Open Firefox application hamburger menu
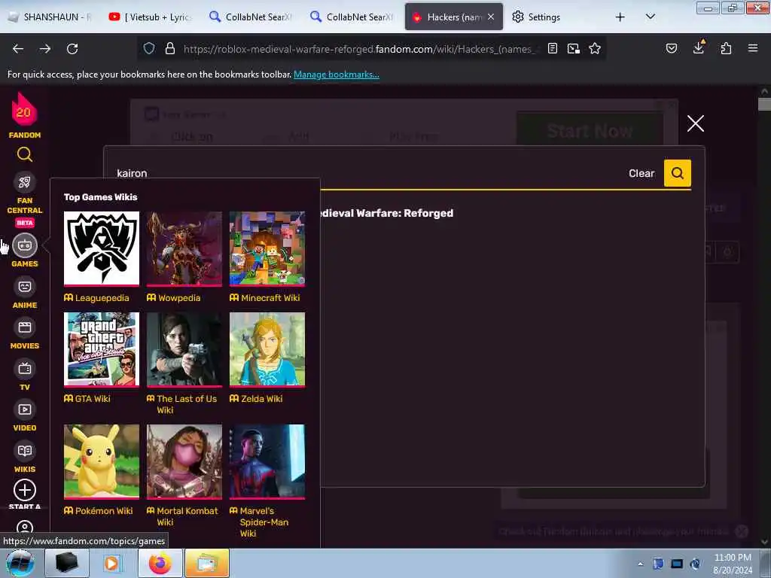This screenshot has height=578, width=771. coord(752,48)
